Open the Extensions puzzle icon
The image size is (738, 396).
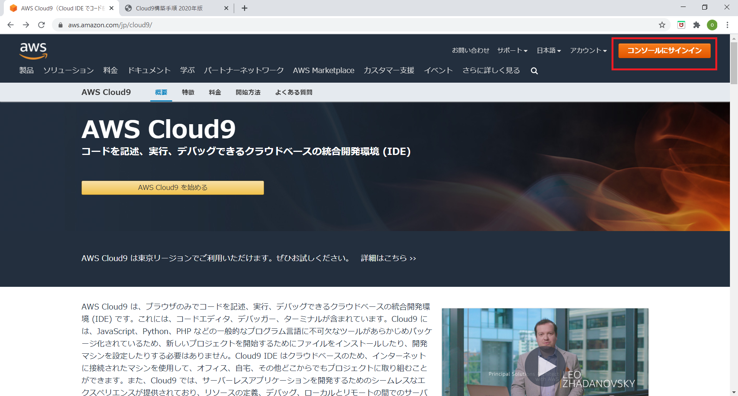pyautogui.click(x=696, y=25)
